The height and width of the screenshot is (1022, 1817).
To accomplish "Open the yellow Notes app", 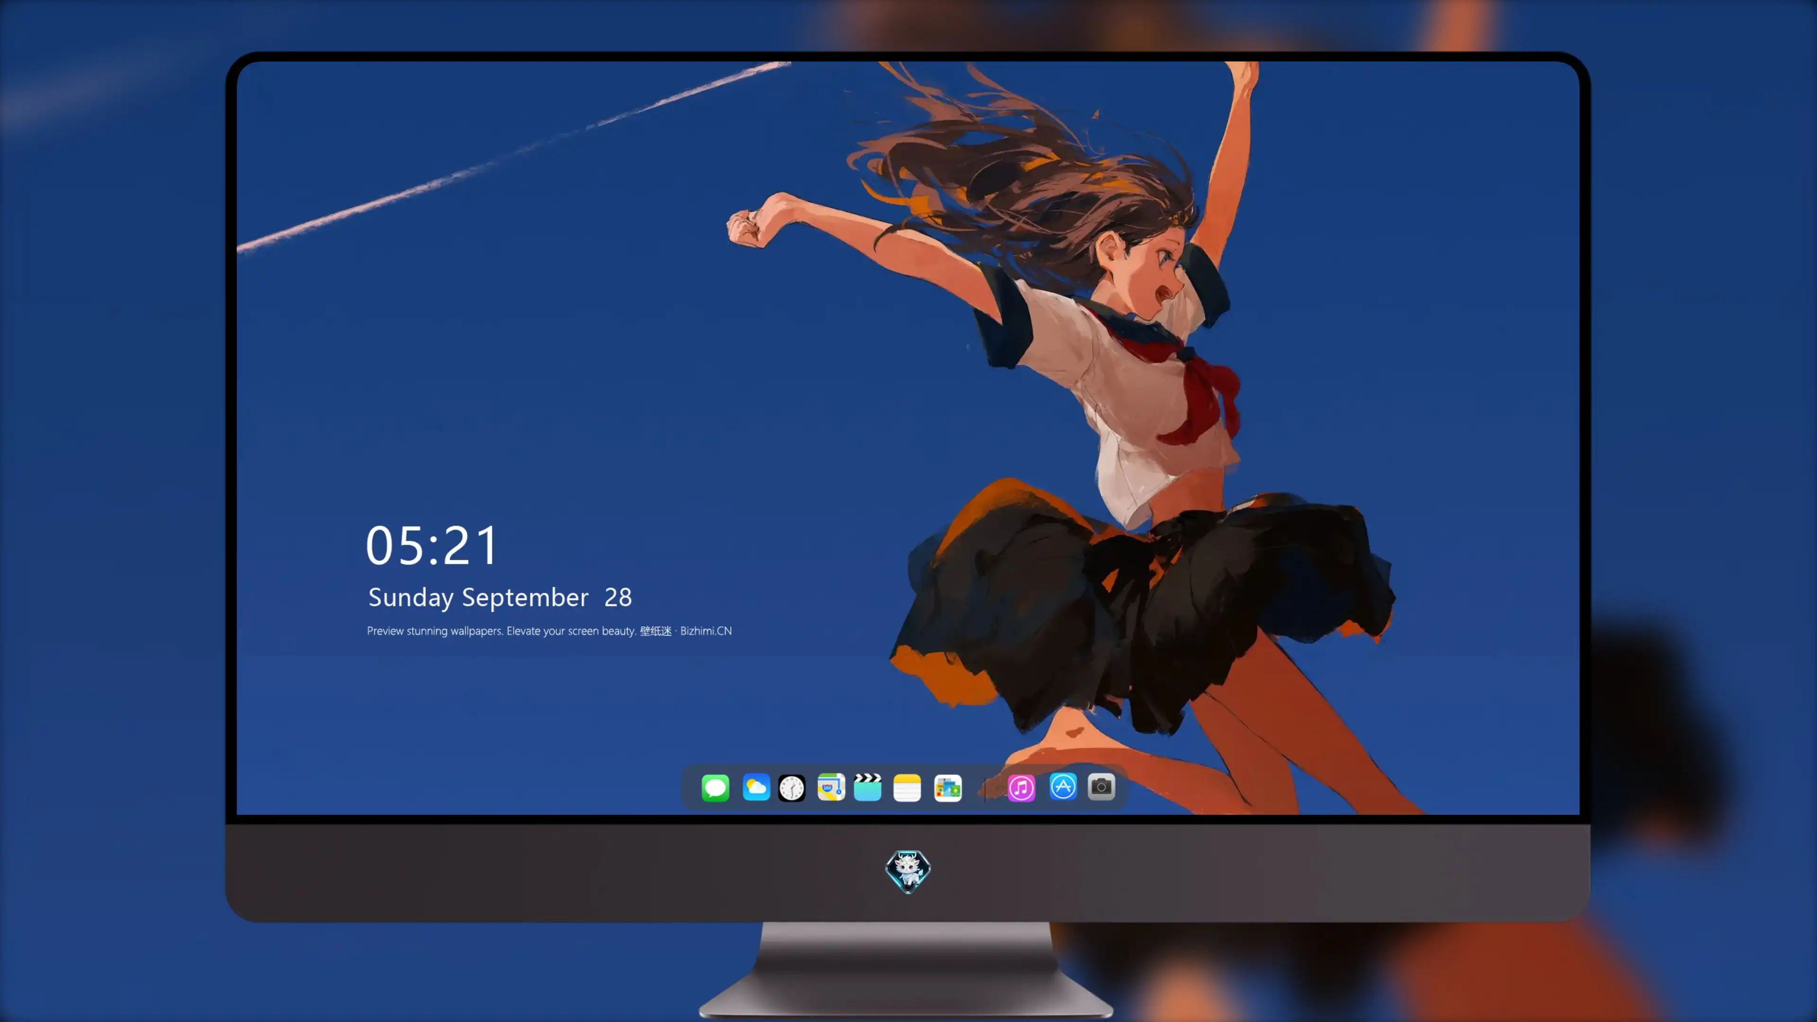I will tap(907, 787).
